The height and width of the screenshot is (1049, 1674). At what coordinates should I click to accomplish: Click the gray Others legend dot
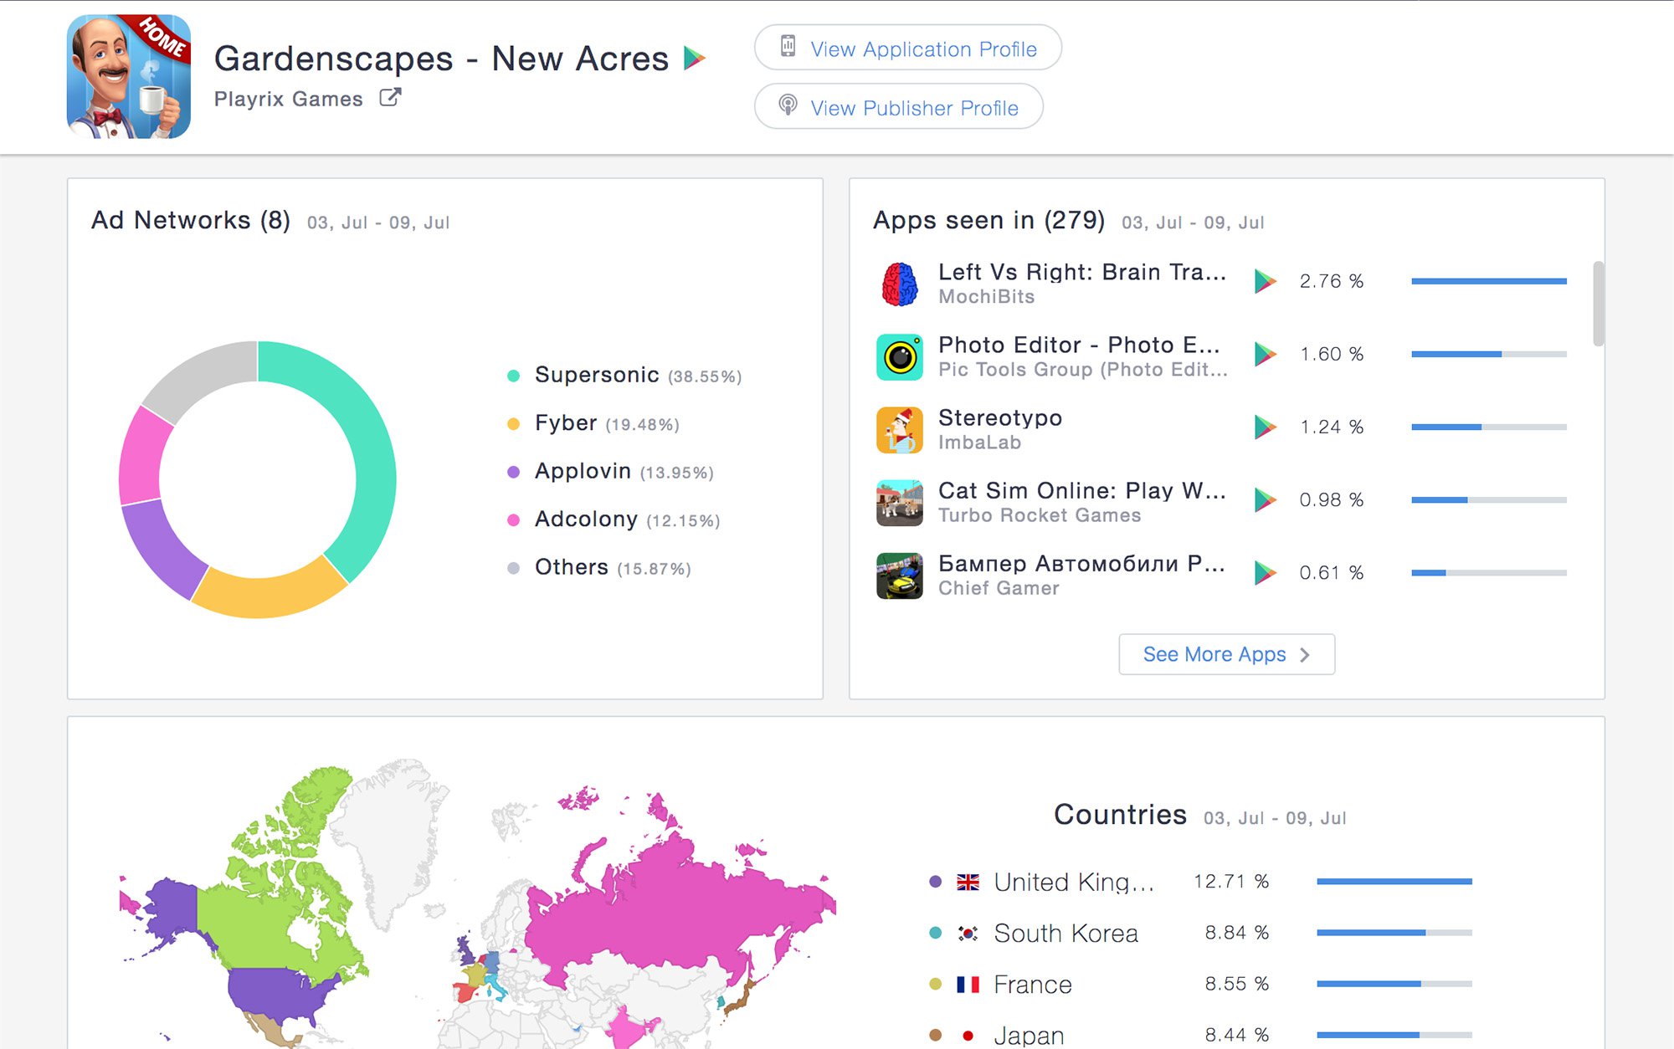point(514,568)
